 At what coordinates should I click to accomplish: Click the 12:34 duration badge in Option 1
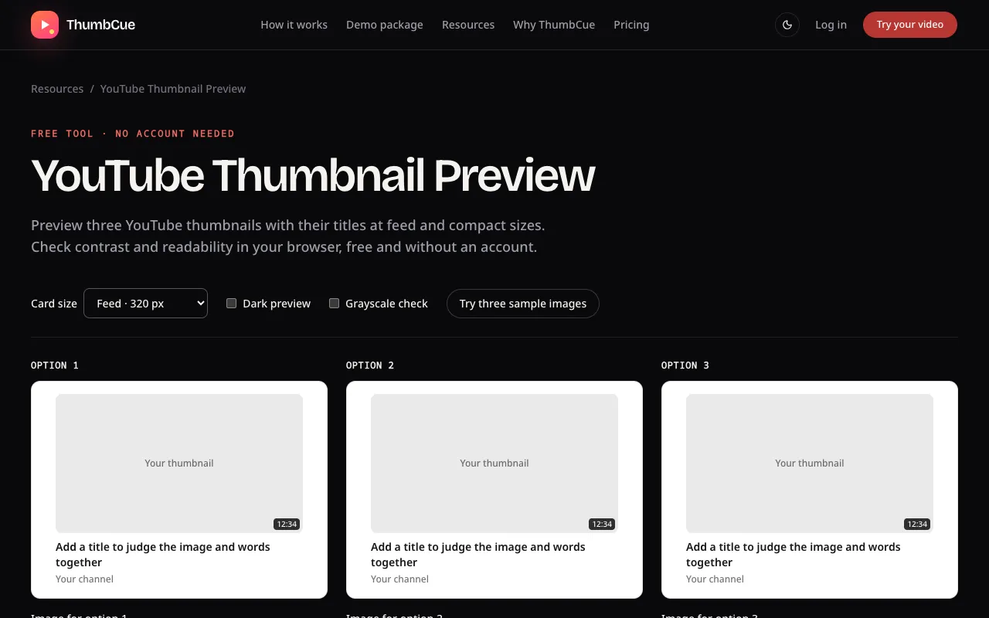click(x=287, y=524)
